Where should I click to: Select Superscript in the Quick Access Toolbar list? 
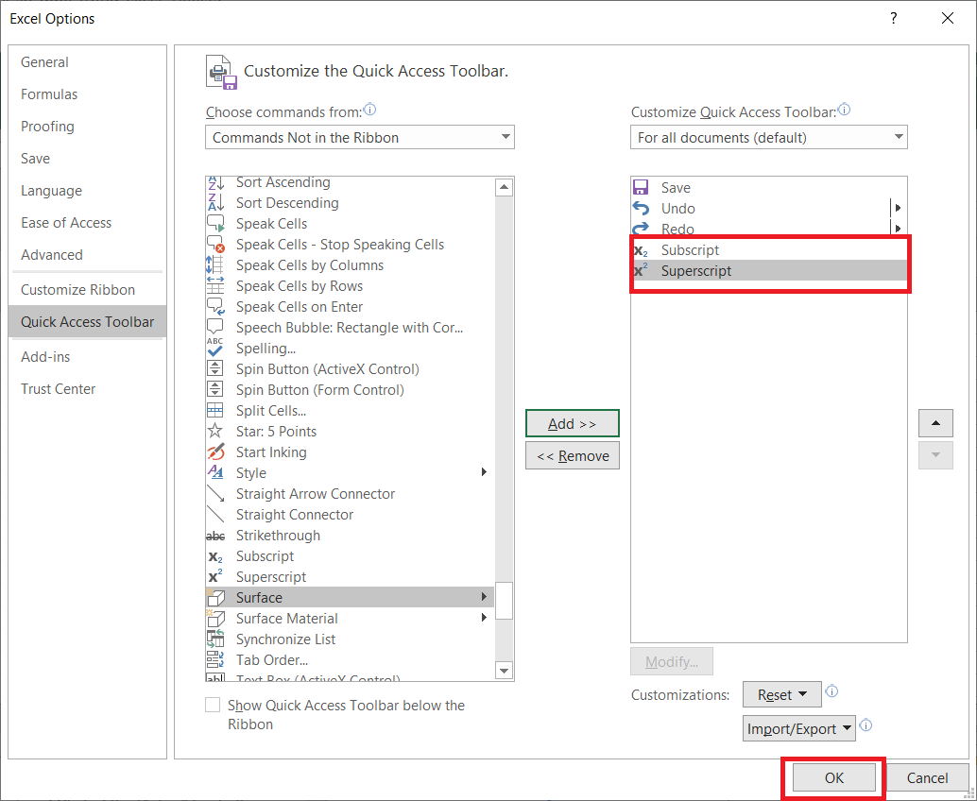pos(769,271)
